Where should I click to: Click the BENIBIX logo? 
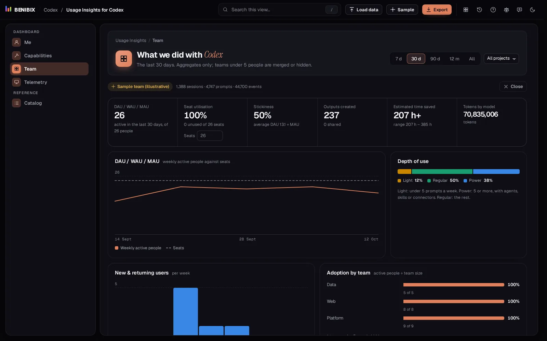coord(20,10)
